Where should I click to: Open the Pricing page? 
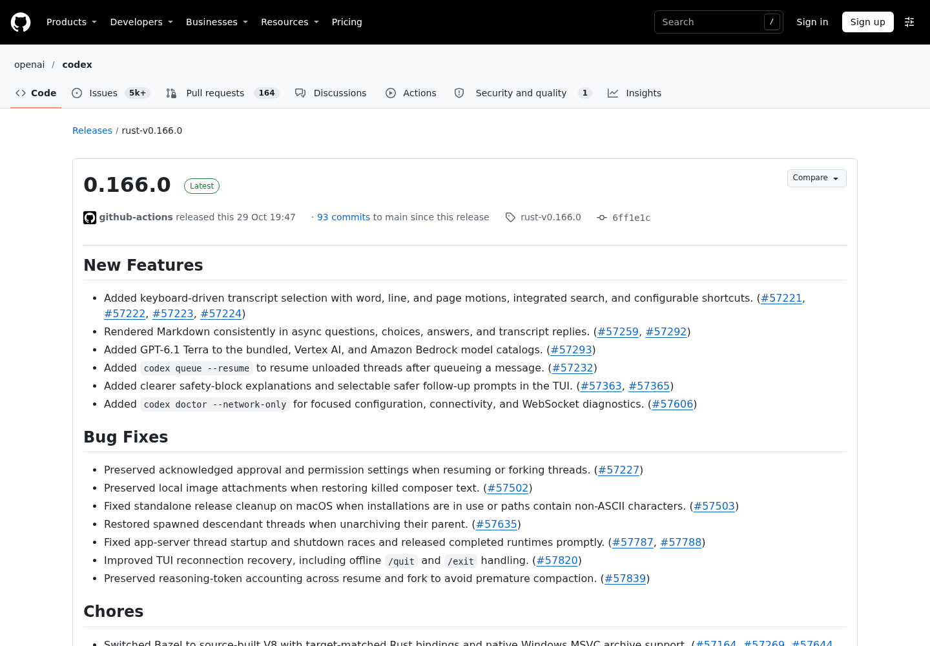coord(347,22)
